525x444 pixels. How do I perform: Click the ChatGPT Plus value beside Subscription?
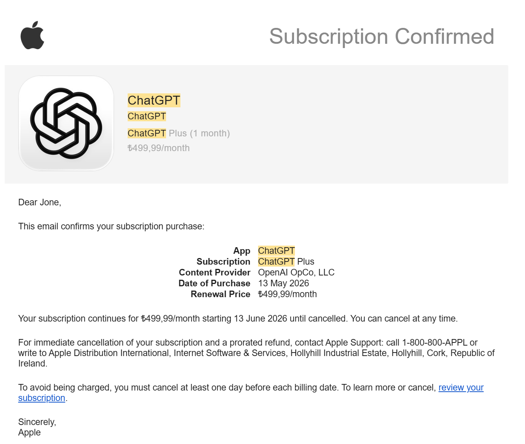(286, 262)
